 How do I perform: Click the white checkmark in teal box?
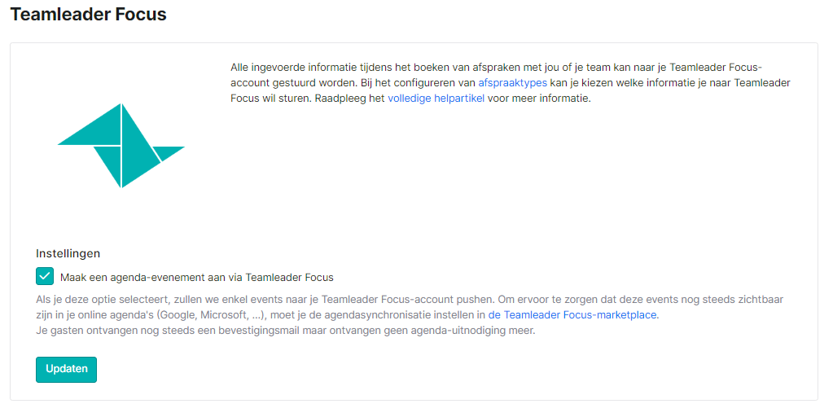point(45,276)
